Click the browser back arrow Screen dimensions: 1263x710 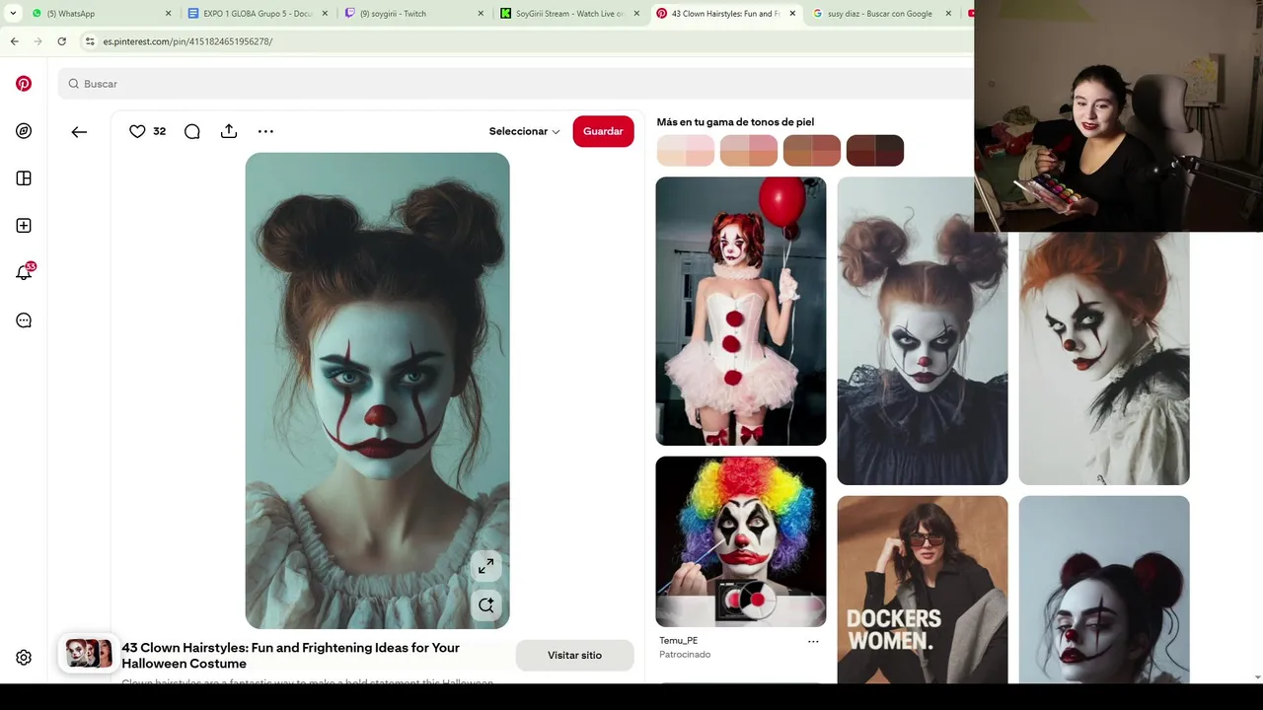[14, 41]
